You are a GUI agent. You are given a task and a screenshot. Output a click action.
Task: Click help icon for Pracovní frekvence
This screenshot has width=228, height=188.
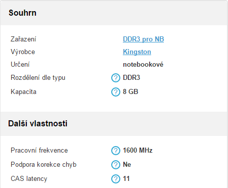point(116,151)
